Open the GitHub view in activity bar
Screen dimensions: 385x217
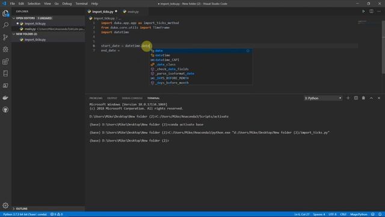pyautogui.click(x=5, y=110)
